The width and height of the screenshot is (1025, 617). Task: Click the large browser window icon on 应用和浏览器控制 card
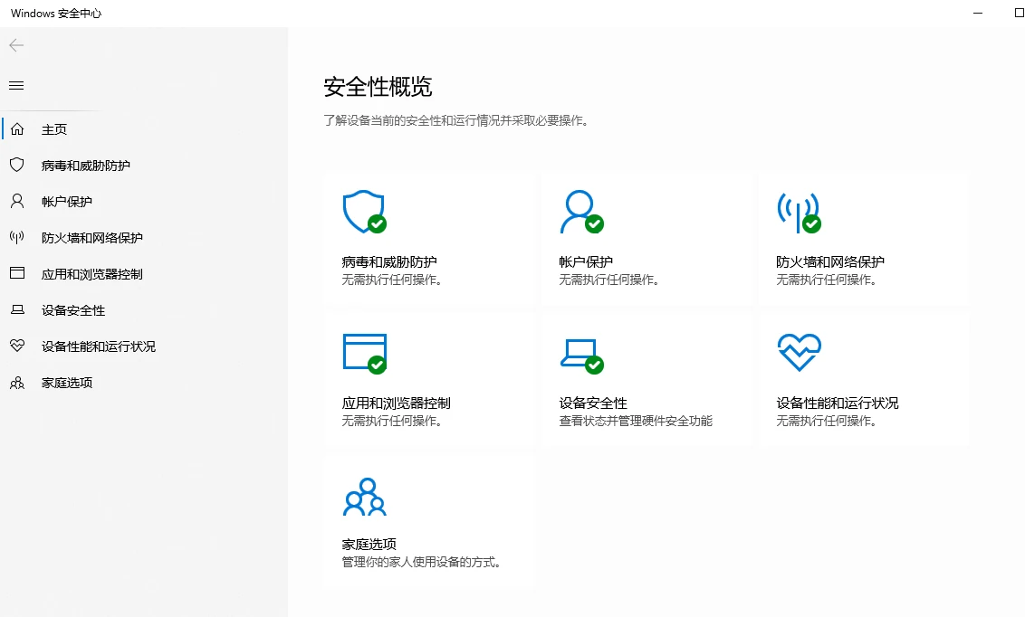point(364,354)
